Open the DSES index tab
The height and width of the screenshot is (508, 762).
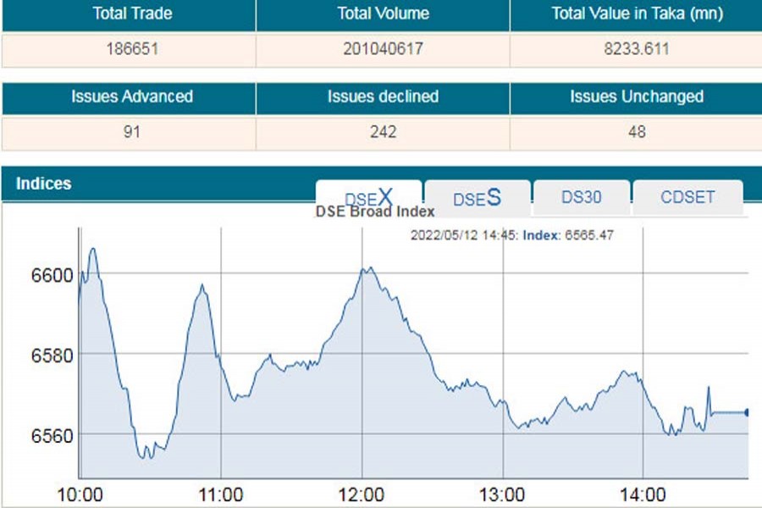477,198
